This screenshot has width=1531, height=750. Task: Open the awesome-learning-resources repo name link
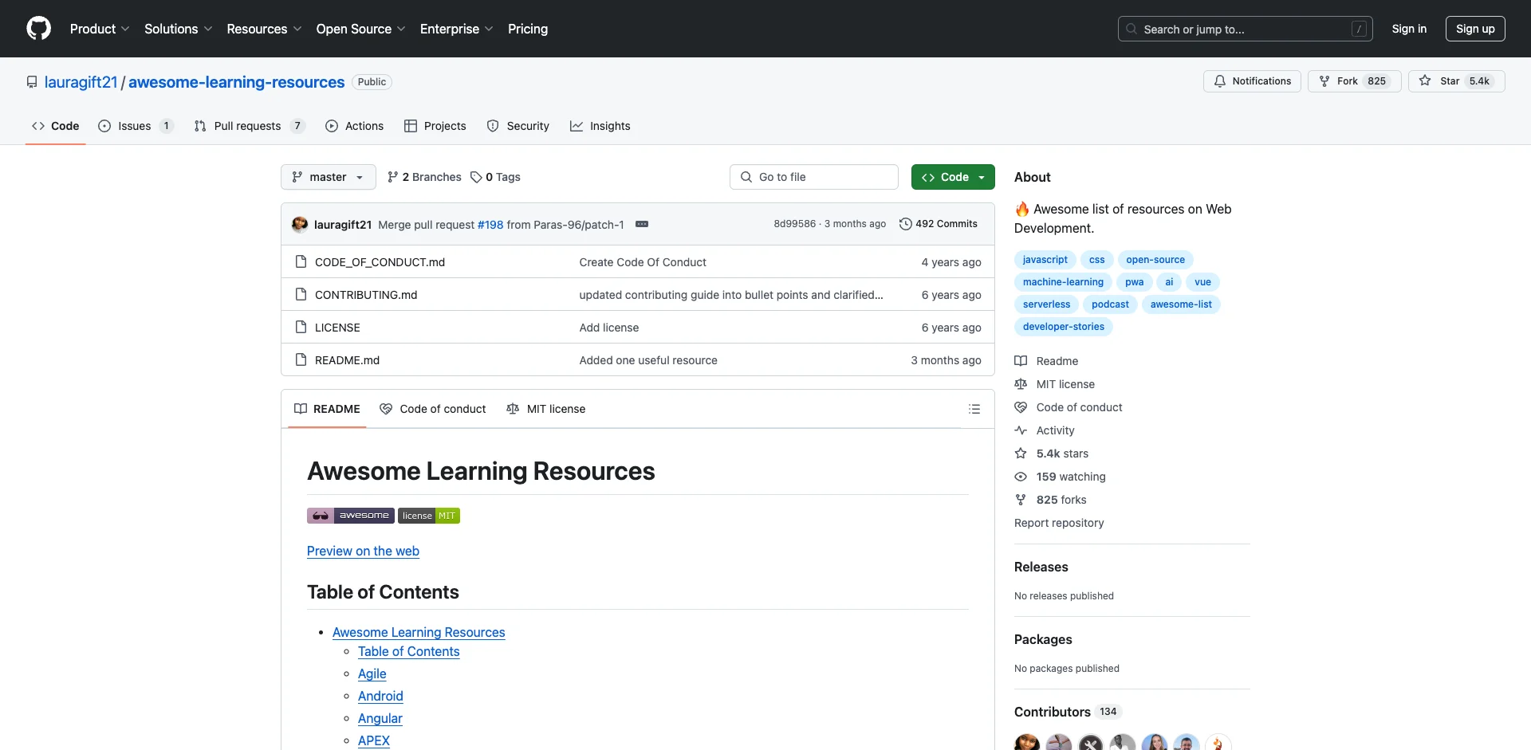coord(237,82)
